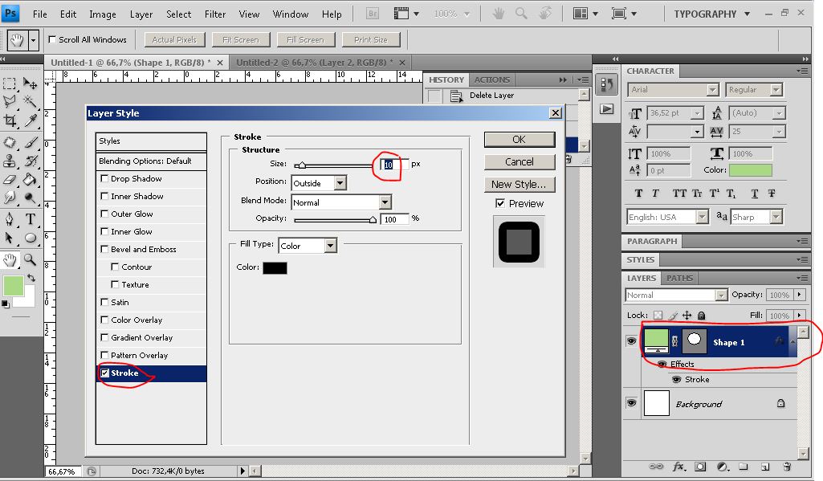Image resolution: width=823 pixels, height=481 pixels.
Task: Click the Print Size button
Action: coord(371,39)
